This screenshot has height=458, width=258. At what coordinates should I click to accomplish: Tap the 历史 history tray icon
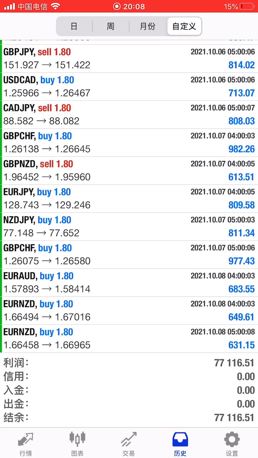click(180, 439)
